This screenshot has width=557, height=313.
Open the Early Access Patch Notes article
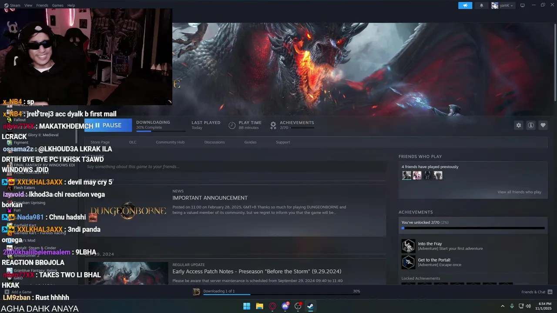(257, 271)
